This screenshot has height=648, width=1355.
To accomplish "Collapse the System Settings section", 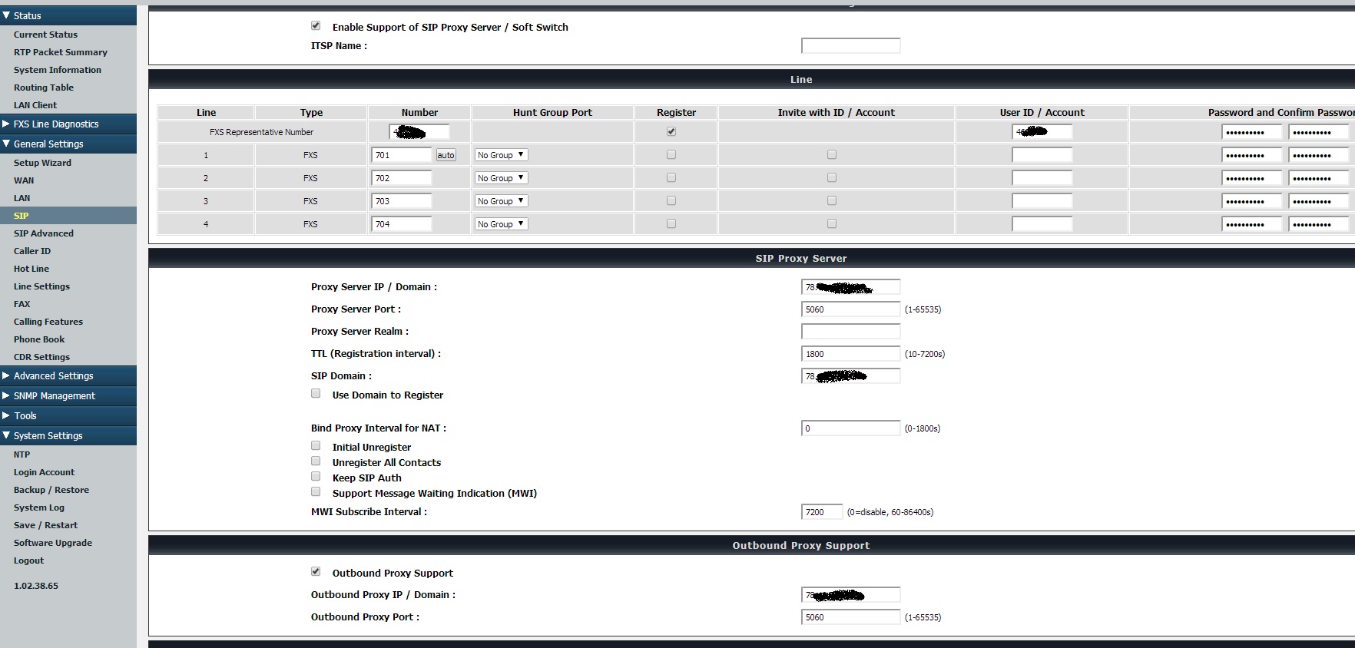I will click(x=68, y=435).
